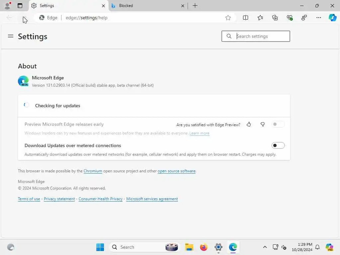Open the network display tray icon
This screenshot has width=340, height=255.
[x=275, y=247]
